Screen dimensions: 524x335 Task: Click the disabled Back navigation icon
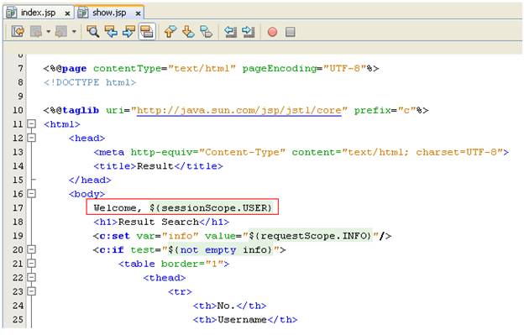tap(36, 32)
